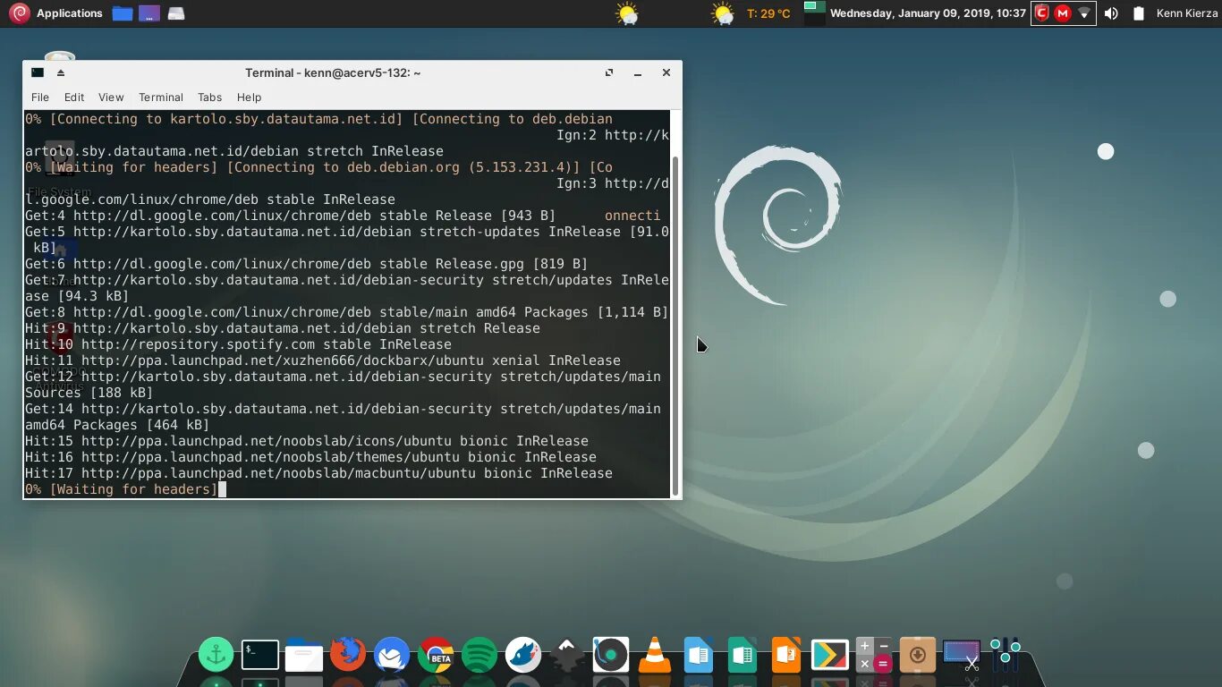The width and height of the screenshot is (1222, 687).
Task: Click the terminal icon in window title bar
Action: pos(38,72)
